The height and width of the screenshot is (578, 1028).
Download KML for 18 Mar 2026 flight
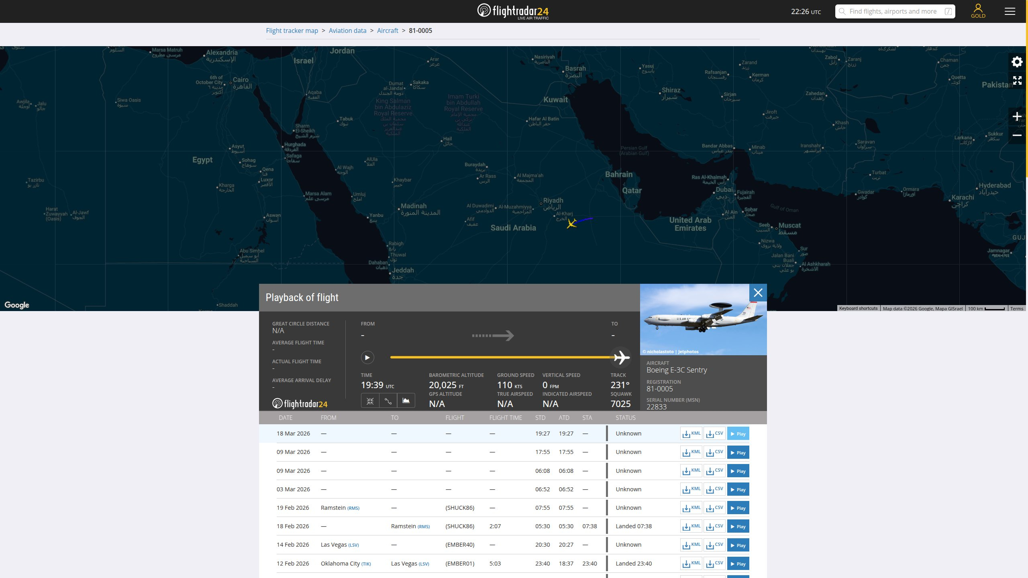pyautogui.click(x=691, y=433)
